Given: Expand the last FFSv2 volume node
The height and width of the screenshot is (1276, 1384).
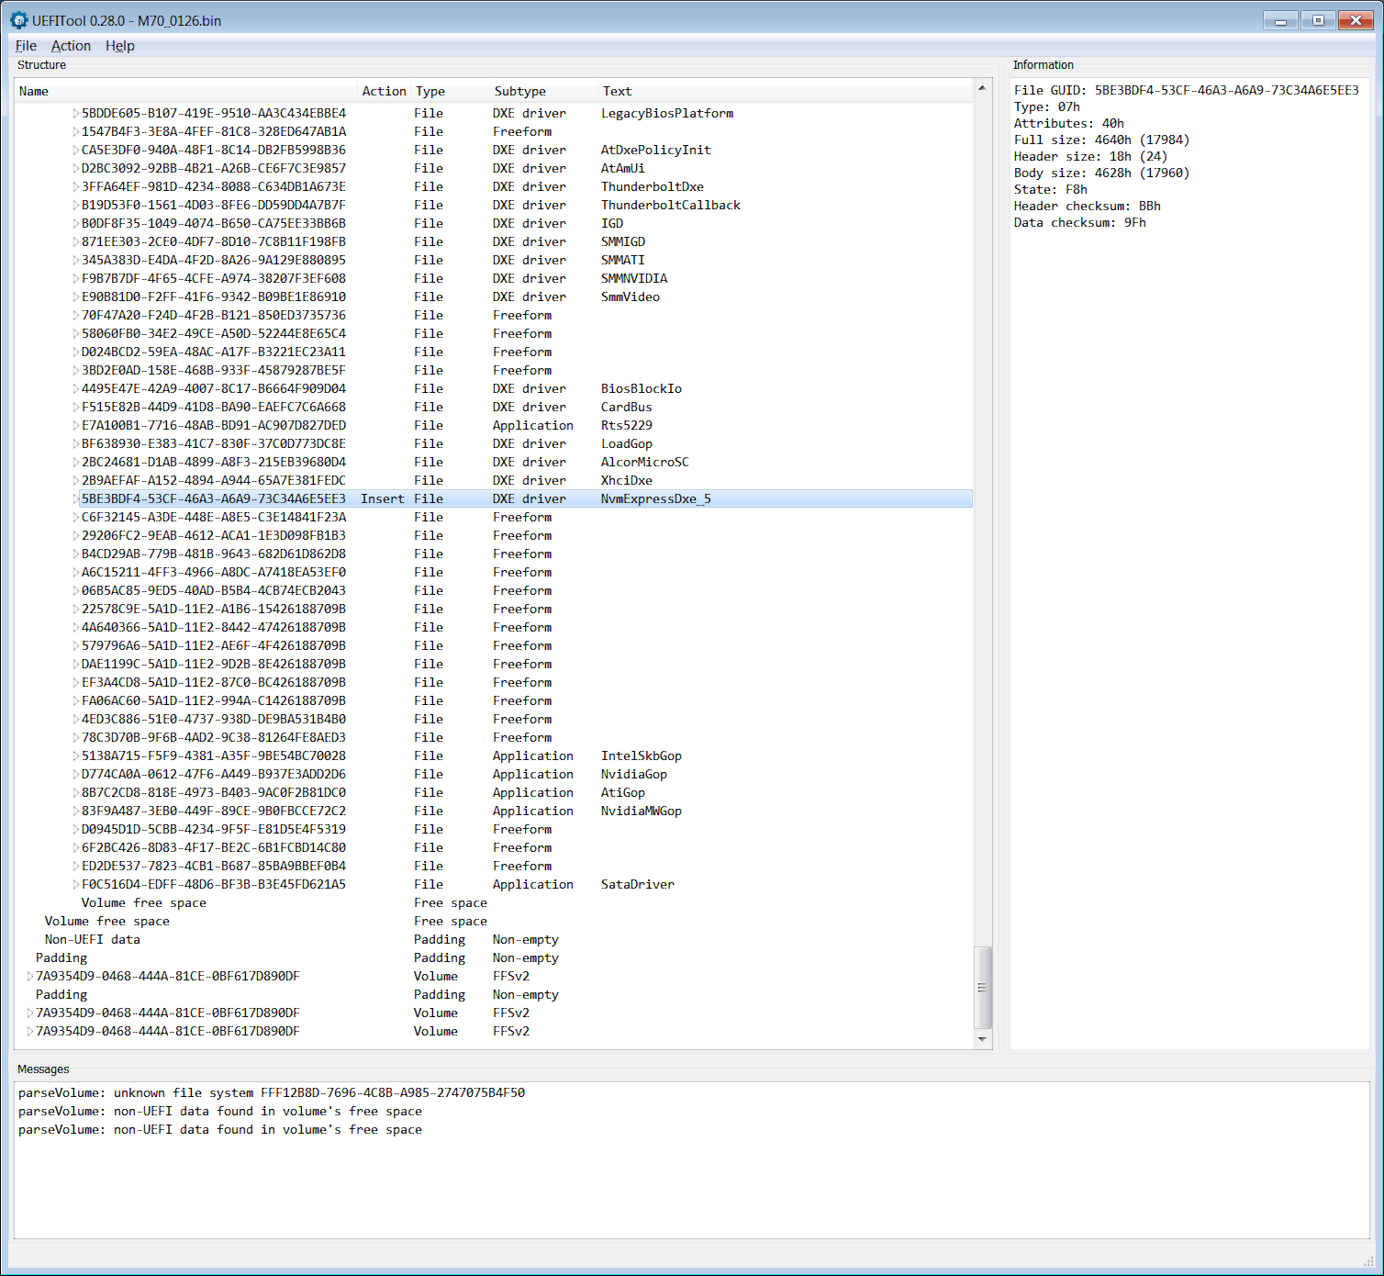Looking at the screenshot, I should coord(29,1032).
